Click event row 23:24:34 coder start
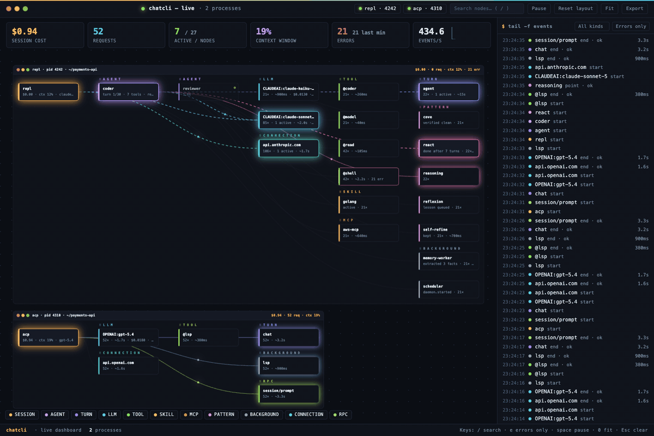The height and width of the screenshot is (436, 654). click(x=576, y=122)
